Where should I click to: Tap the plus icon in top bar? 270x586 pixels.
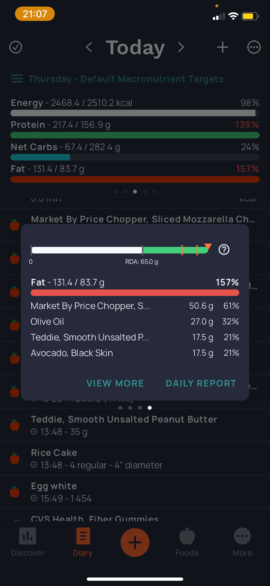pyautogui.click(x=223, y=47)
